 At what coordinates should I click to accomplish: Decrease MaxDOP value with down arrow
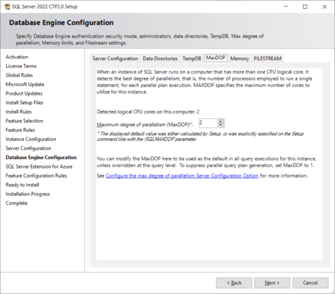pos(221,125)
